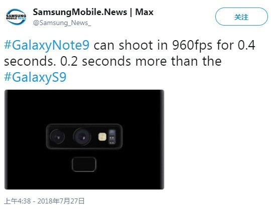Open the Samsung Mobile News profile avatar
271x209 pixels.
(16, 17)
